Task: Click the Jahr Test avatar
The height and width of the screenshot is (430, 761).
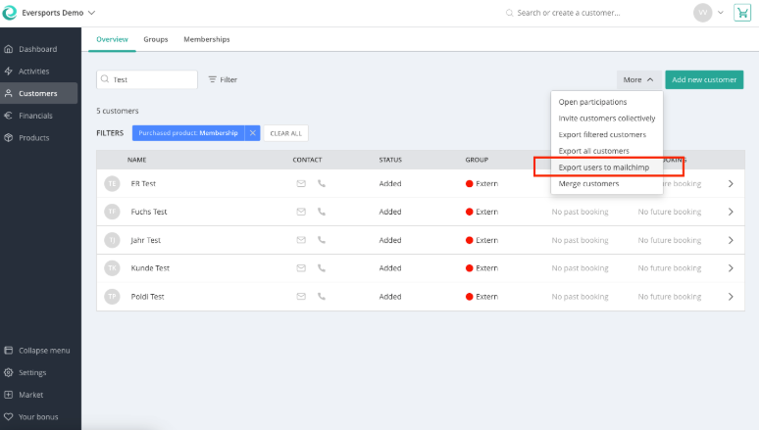Action: (112, 240)
